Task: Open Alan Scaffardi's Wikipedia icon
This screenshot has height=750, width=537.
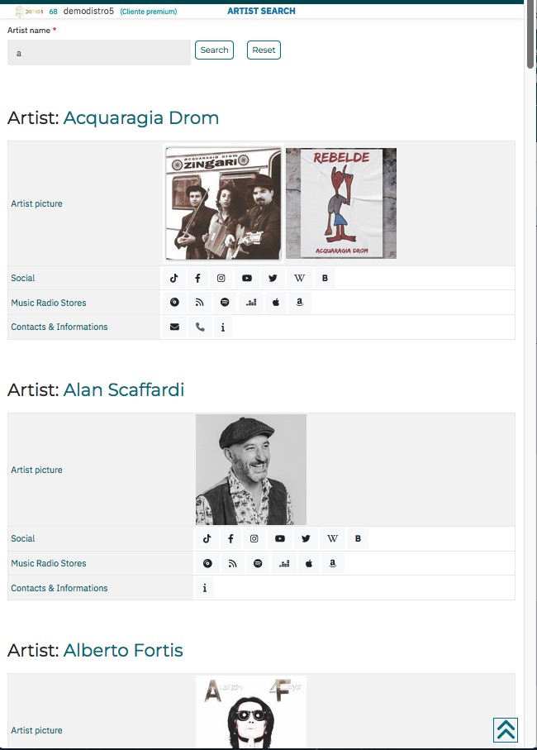Action: (332, 538)
